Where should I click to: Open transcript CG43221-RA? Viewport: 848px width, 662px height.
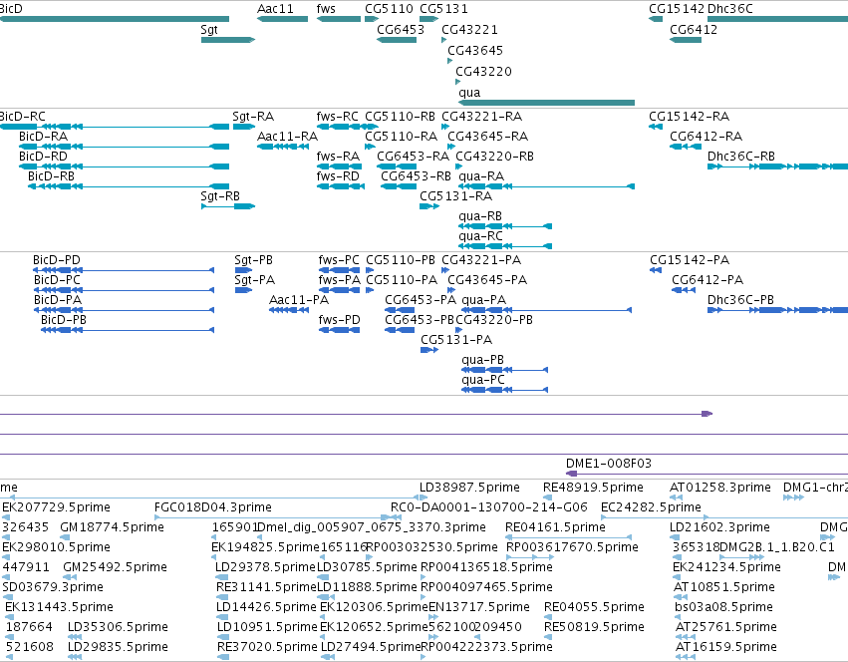pyautogui.click(x=482, y=117)
